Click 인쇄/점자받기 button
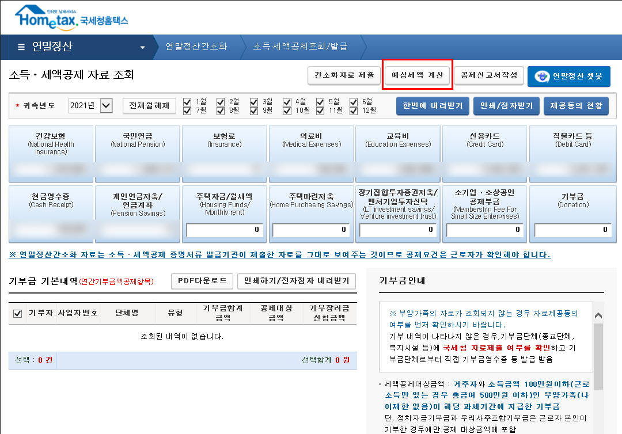This screenshot has height=434, width=622. click(x=506, y=106)
